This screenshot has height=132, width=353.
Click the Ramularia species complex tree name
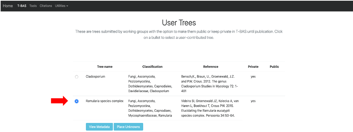tap(105, 101)
